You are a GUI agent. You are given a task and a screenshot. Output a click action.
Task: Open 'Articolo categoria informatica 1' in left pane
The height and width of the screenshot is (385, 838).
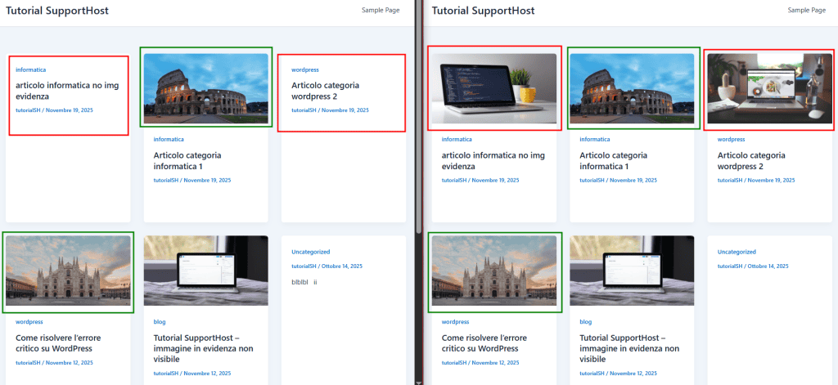click(x=187, y=161)
